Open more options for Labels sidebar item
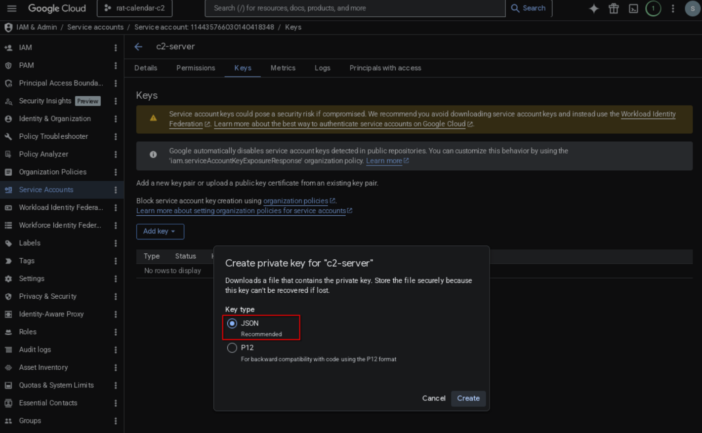 [x=116, y=243]
